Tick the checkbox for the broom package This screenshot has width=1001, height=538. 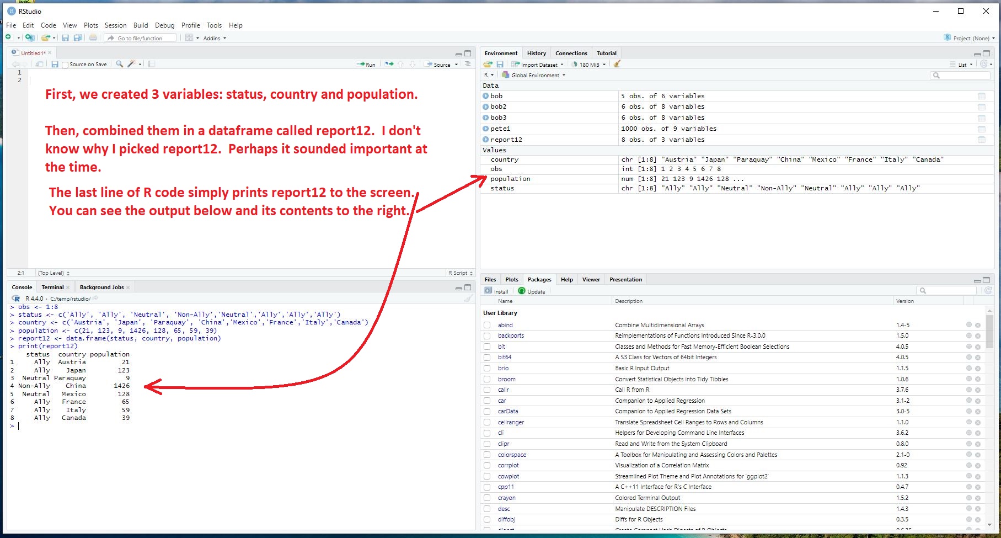(x=487, y=379)
